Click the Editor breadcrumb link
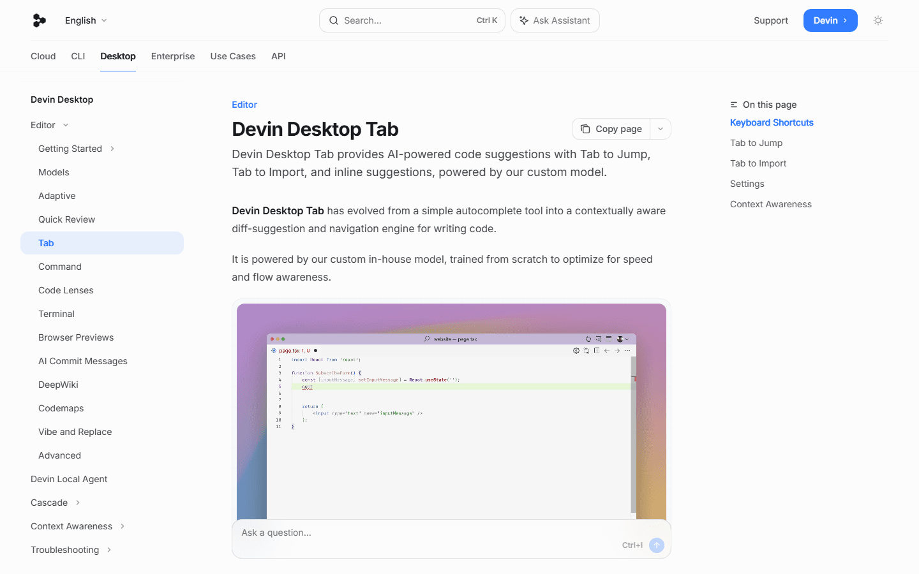 click(244, 105)
